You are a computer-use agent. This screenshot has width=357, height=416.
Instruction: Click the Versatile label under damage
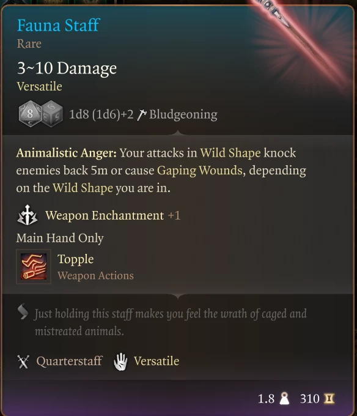click(x=40, y=86)
